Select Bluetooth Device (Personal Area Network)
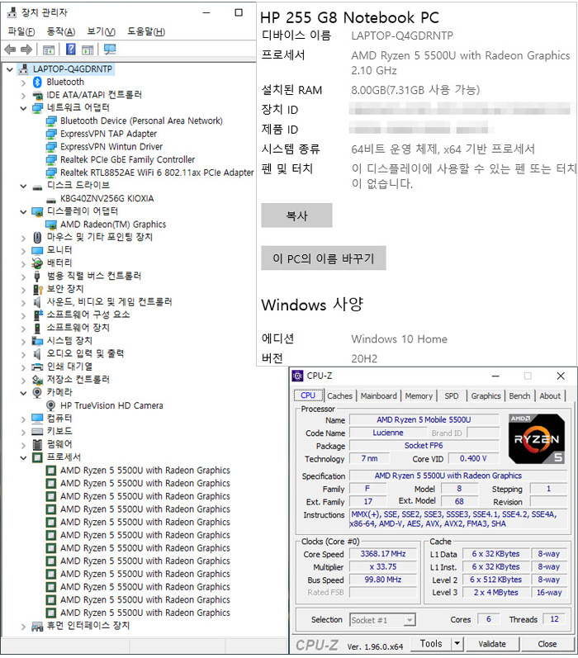The height and width of the screenshot is (658, 578). coord(141,121)
